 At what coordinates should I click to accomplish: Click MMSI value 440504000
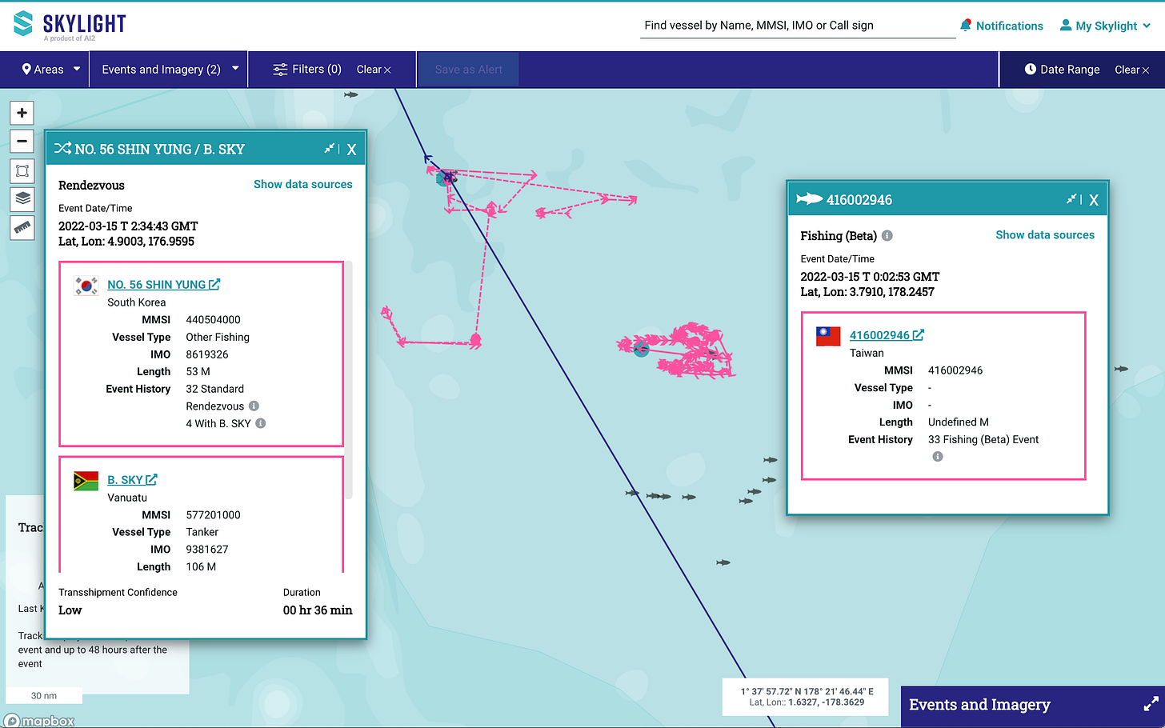(213, 320)
